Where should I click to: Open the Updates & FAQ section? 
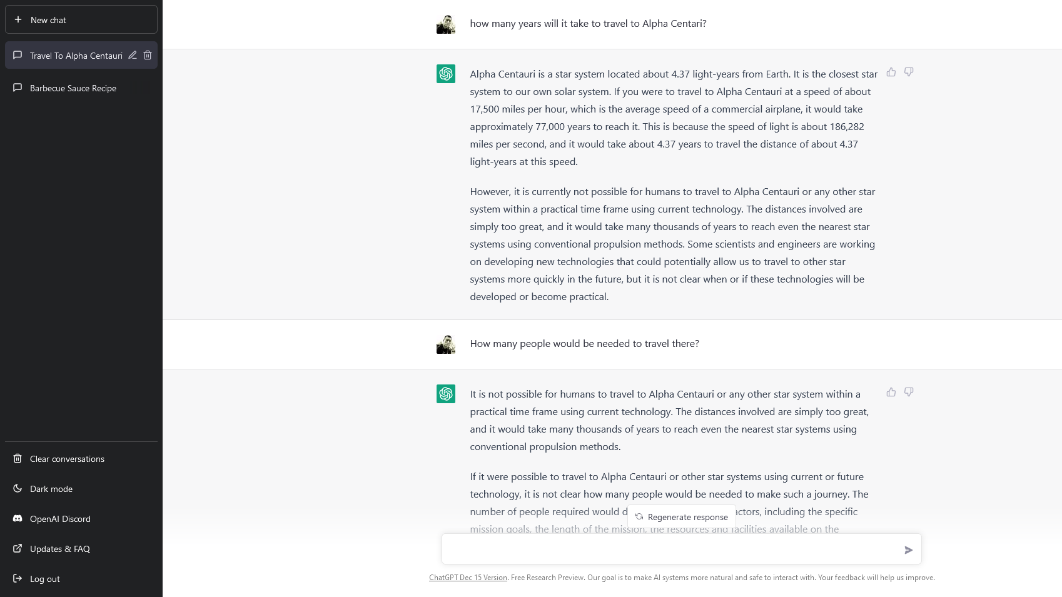[x=59, y=549]
